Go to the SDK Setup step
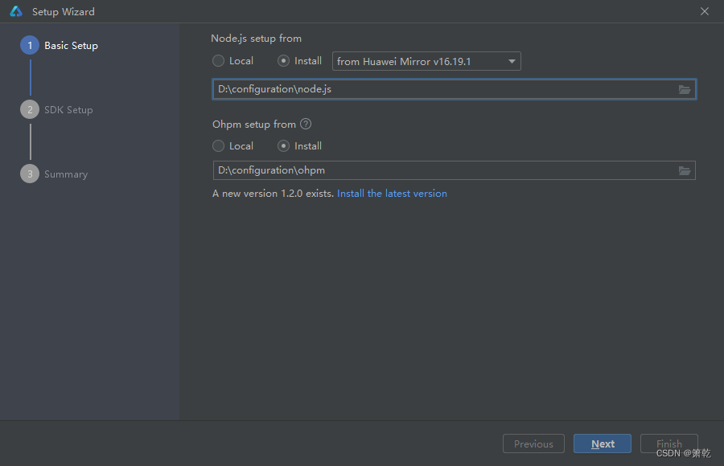The image size is (724, 466). 68,110
